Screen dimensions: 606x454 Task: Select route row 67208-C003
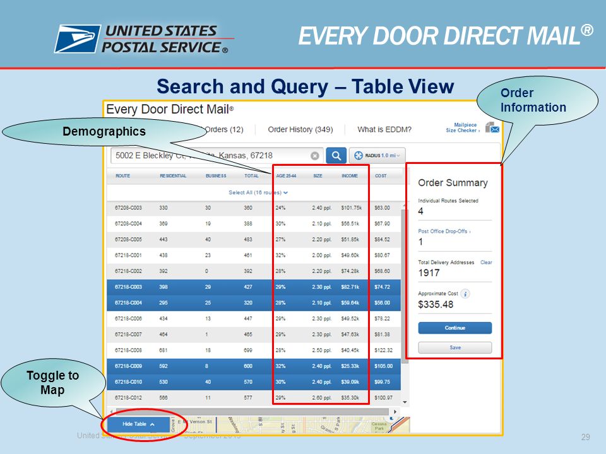[254, 208]
